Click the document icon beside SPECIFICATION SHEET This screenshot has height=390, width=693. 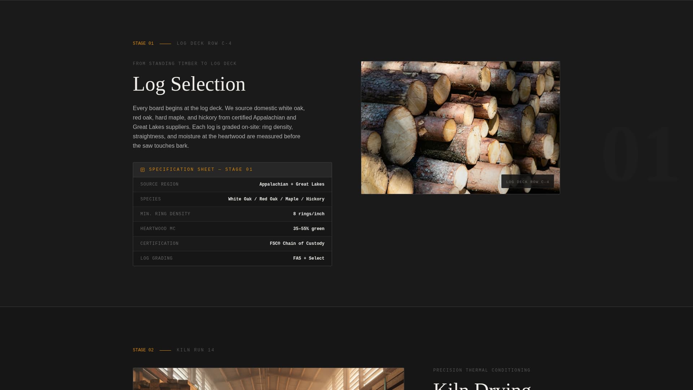[143, 169]
